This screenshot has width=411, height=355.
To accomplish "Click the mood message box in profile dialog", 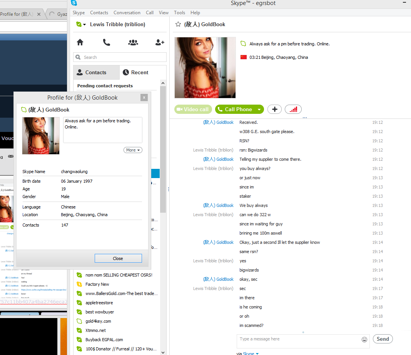I will (x=103, y=130).
